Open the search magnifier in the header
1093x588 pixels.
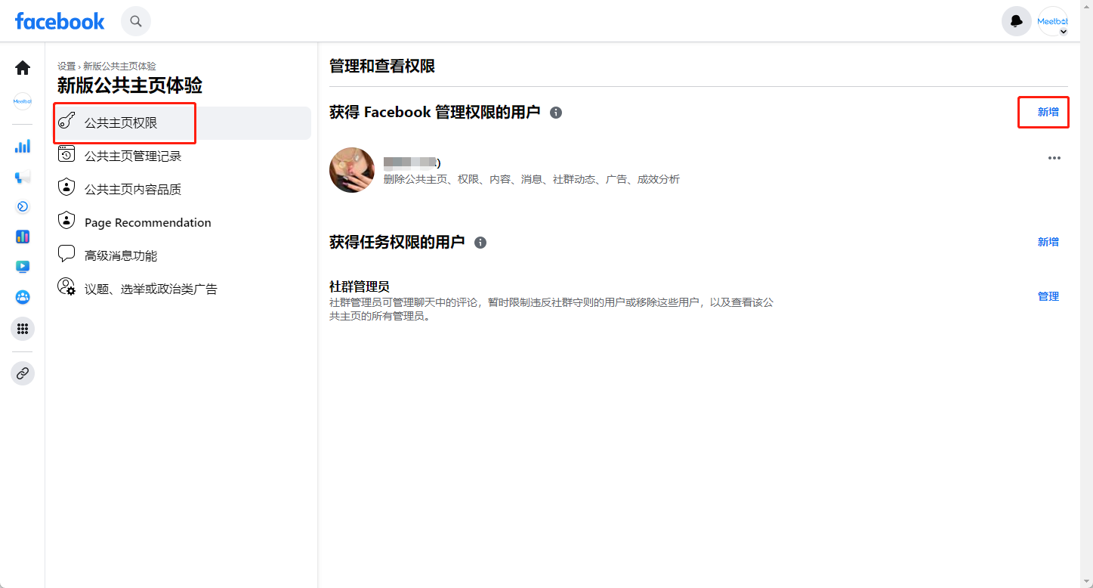136,21
